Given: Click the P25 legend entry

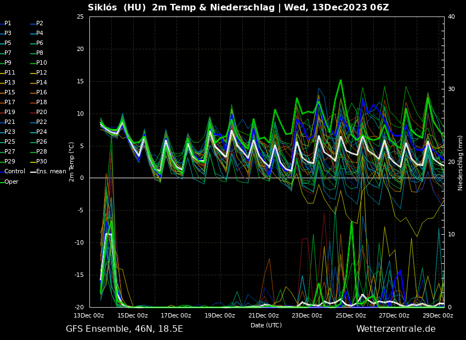Looking at the screenshot, I should tap(9, 142).
